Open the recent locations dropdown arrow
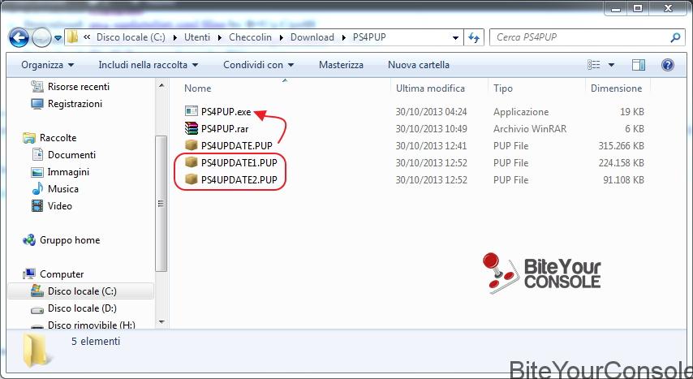 (58, 38)
